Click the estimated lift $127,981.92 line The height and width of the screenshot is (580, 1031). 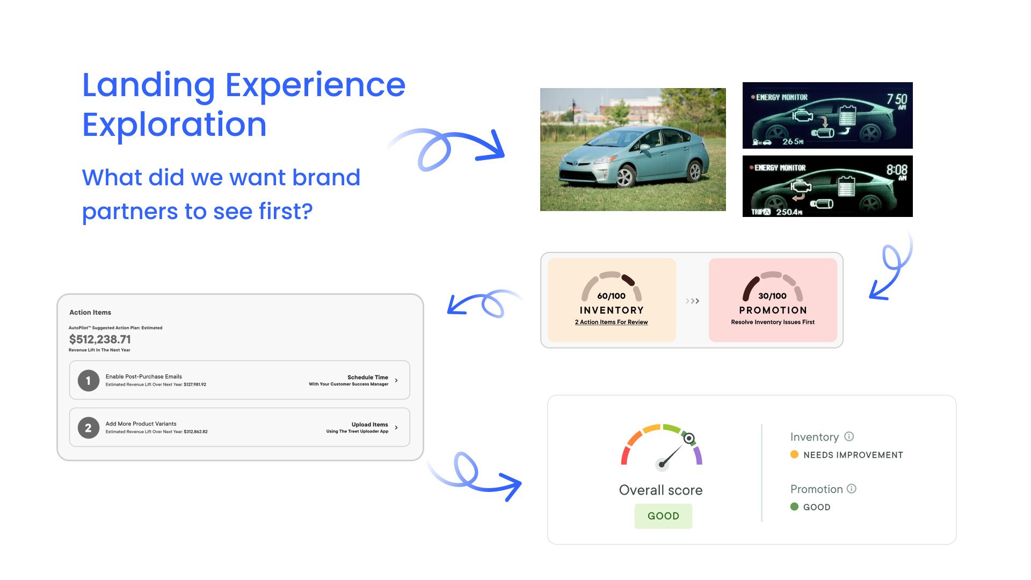coord(156,385)
